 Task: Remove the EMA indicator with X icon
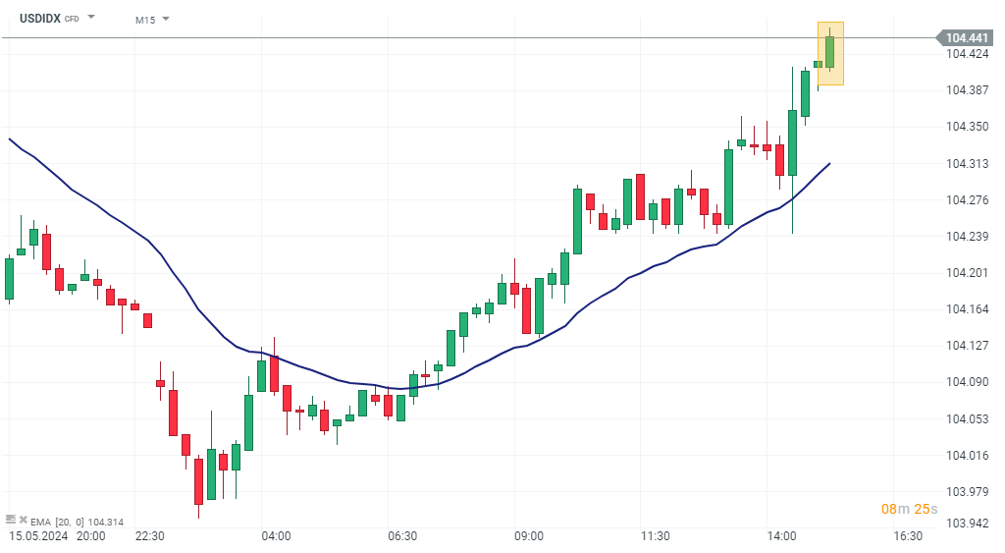[23, 520]
